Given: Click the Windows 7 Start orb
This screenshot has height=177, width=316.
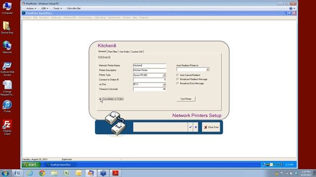Looking at the screenshot, I should pyautogui.click(x=5, y=173).
